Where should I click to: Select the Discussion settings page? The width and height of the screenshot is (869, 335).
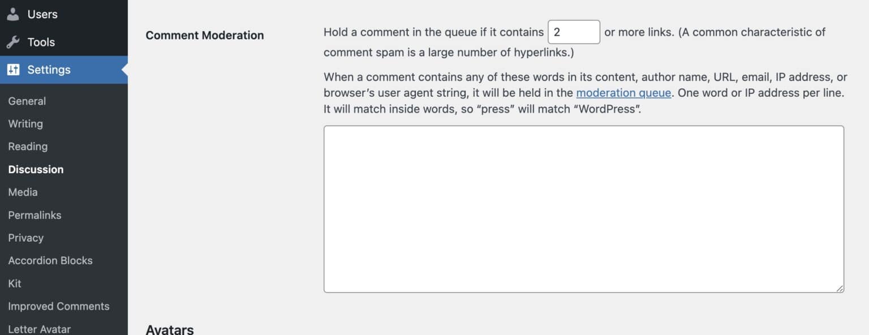[x=36, y=169]
